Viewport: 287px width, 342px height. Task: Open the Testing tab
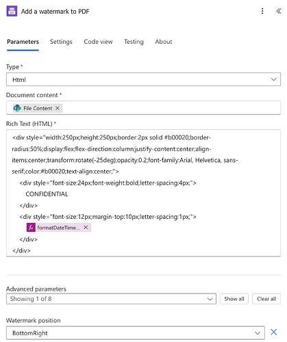pyautogui.click(x=134, y=42)
